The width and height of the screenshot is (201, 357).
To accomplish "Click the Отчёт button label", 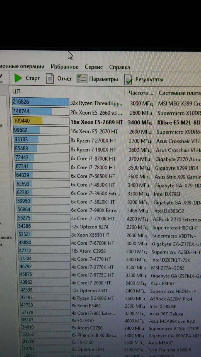I will pyautogui.click(x=64, y=79).
